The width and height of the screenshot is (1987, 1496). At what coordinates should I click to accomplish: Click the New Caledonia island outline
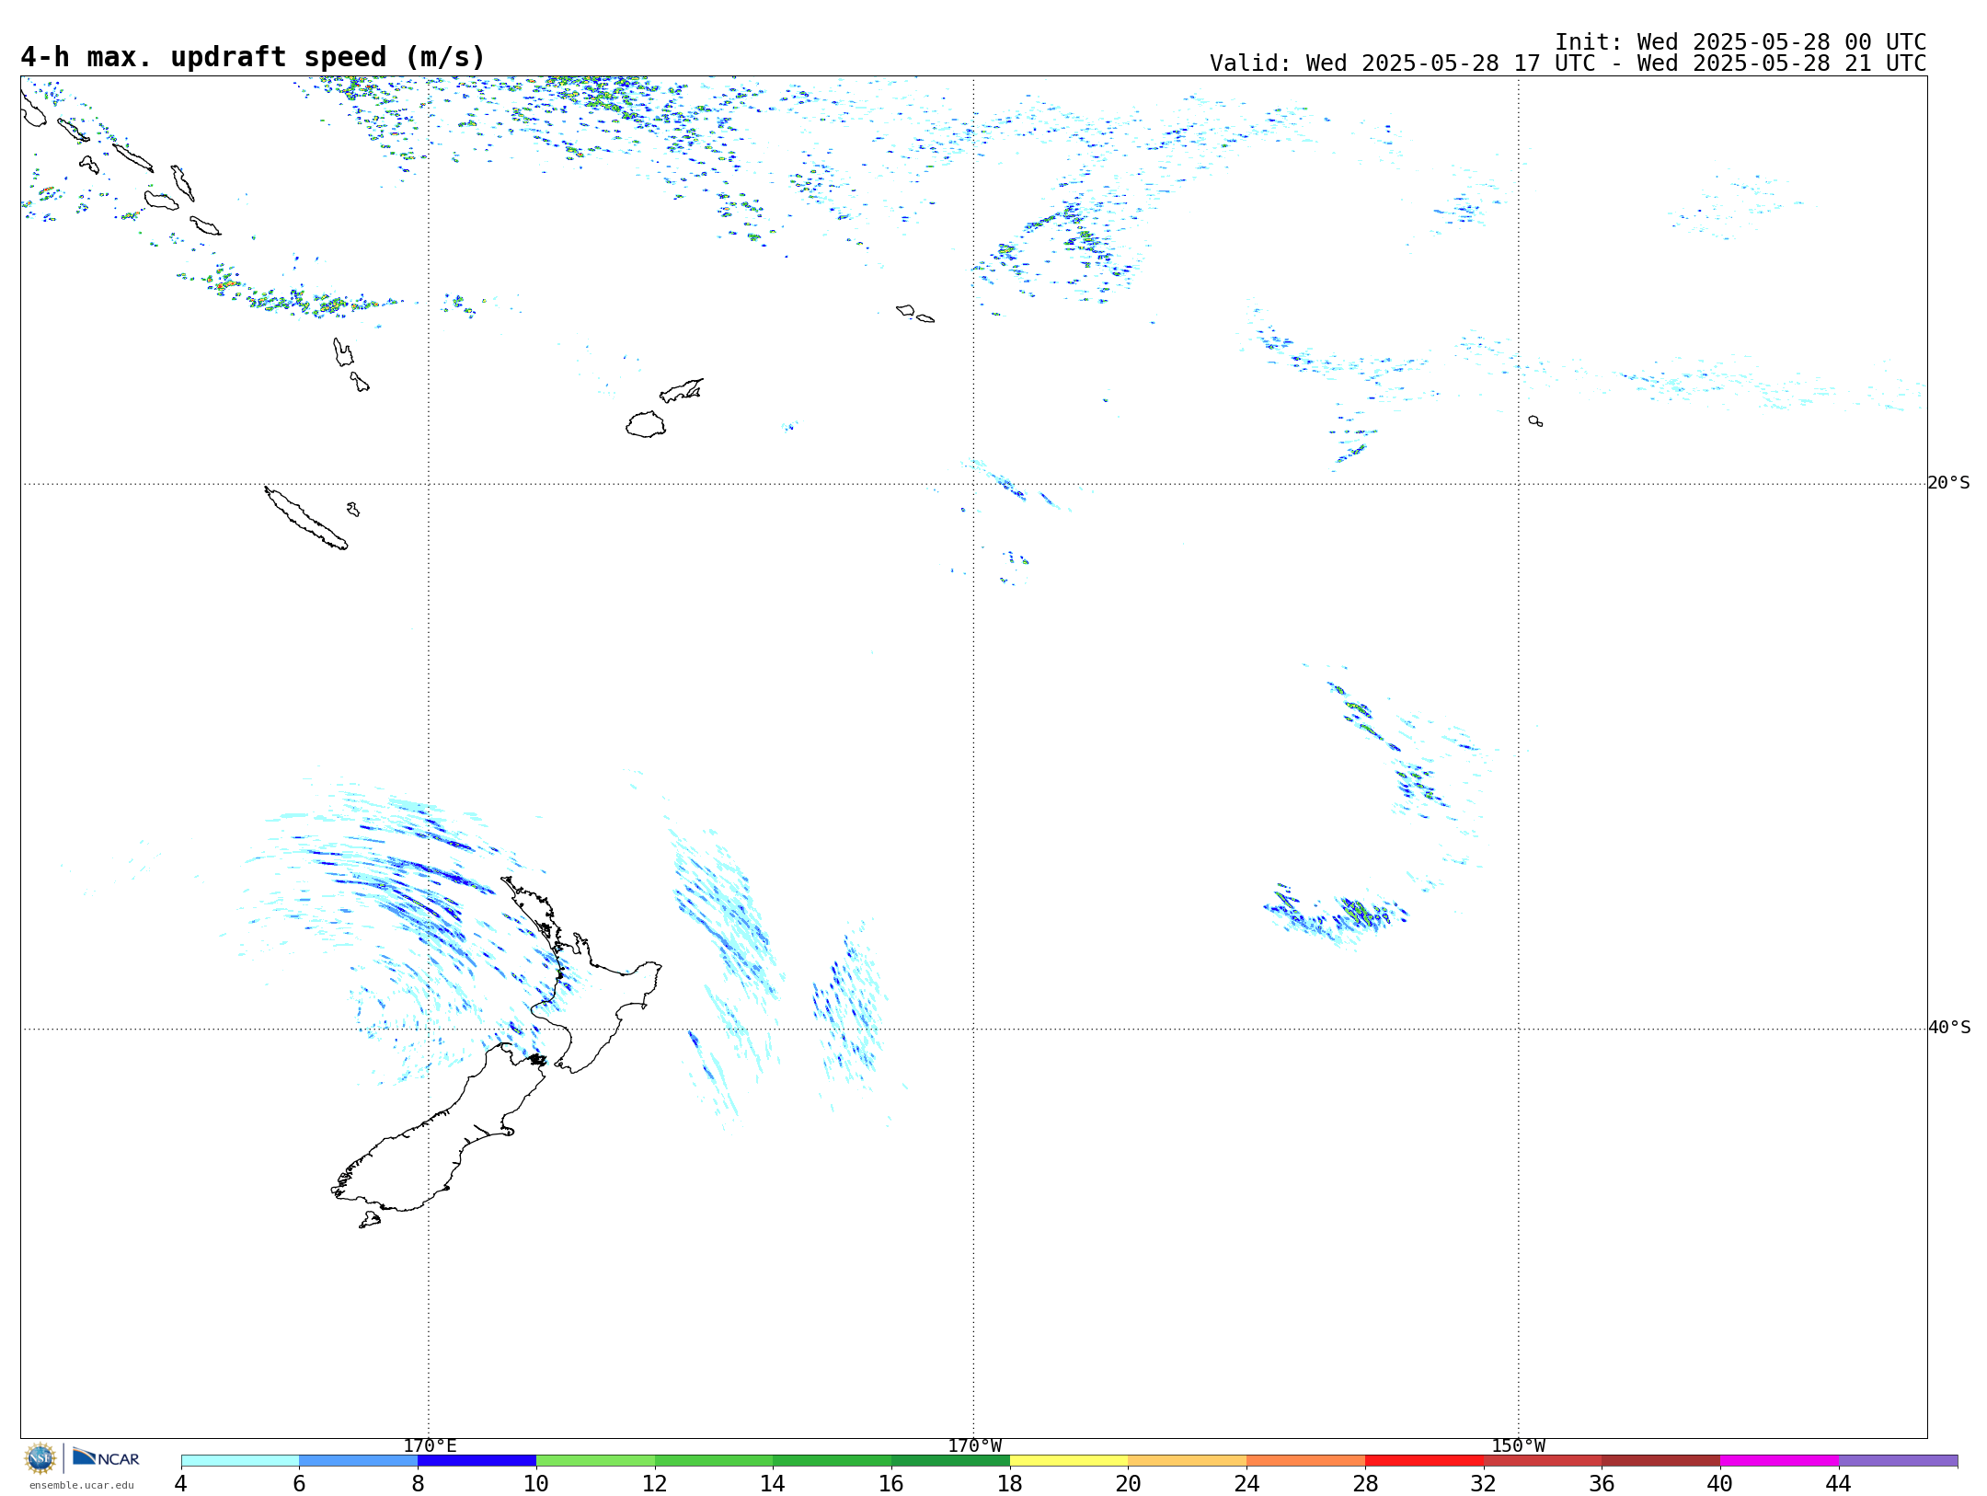click(x=305, y=518)
